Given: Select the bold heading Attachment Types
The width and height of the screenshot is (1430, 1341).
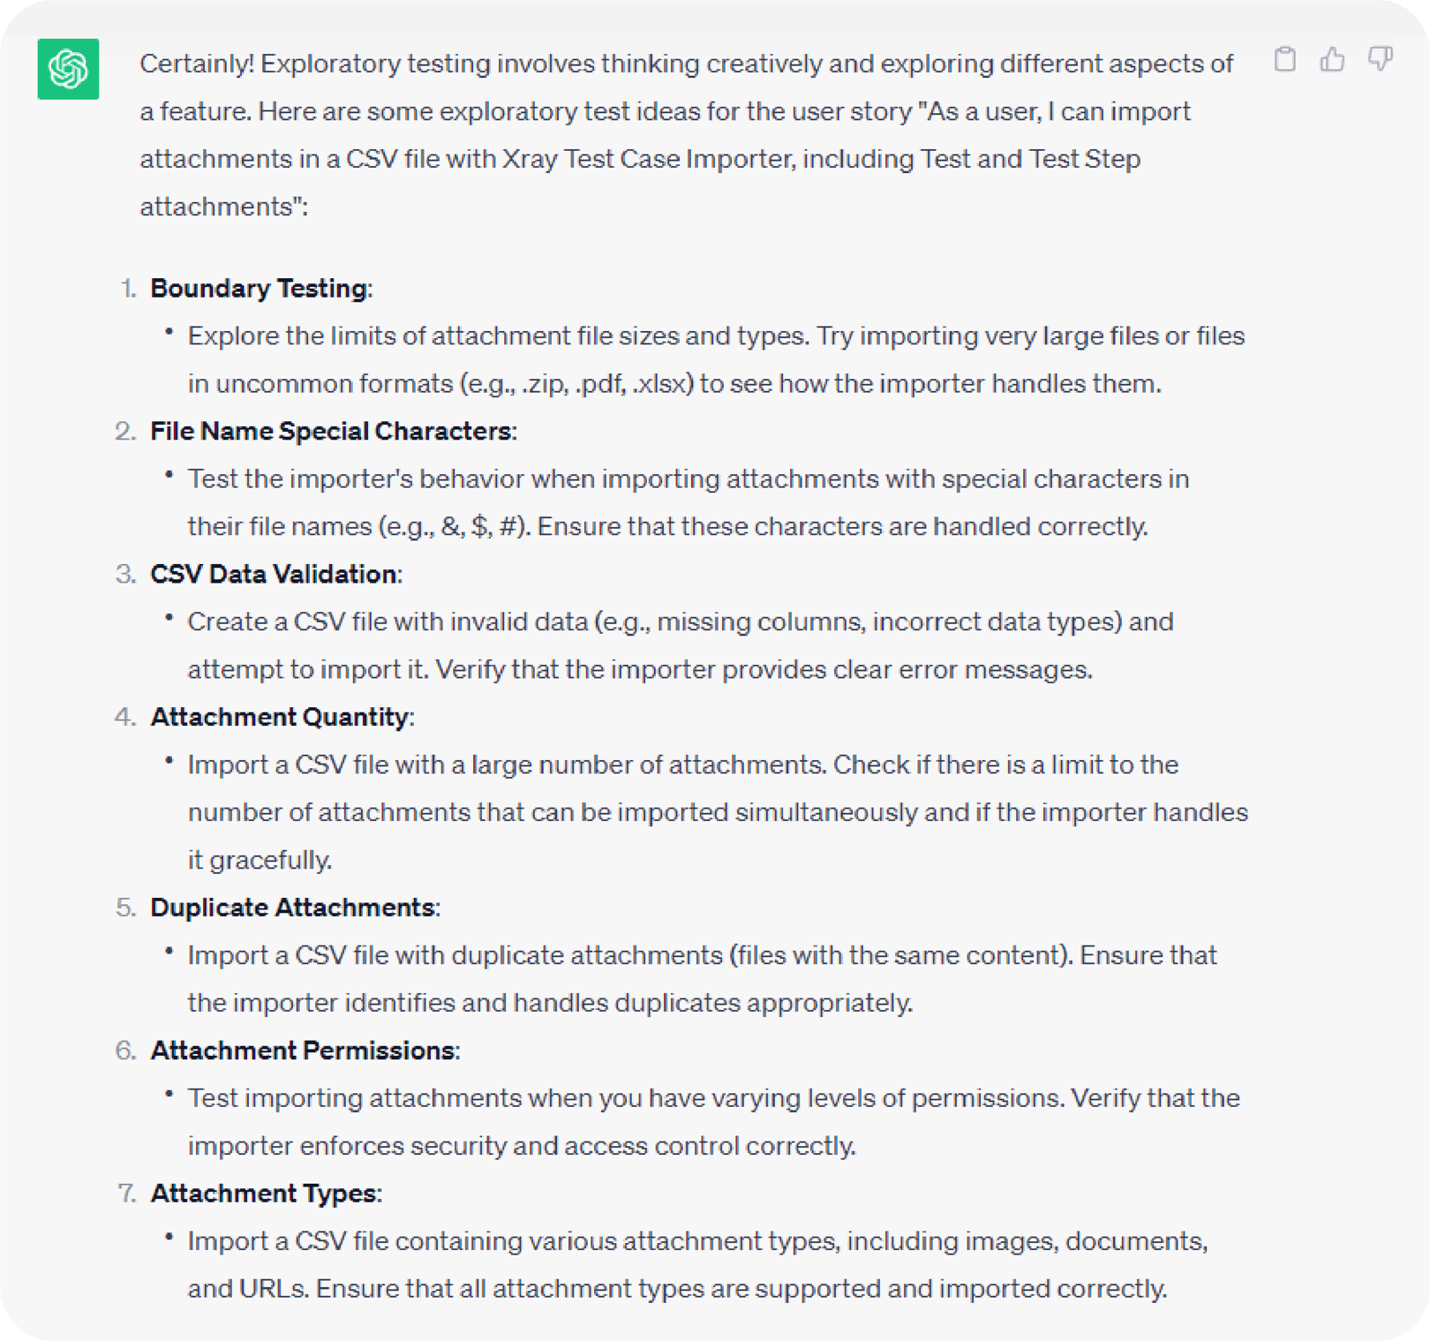Looking at the screenshot, I should point(263,1194).
